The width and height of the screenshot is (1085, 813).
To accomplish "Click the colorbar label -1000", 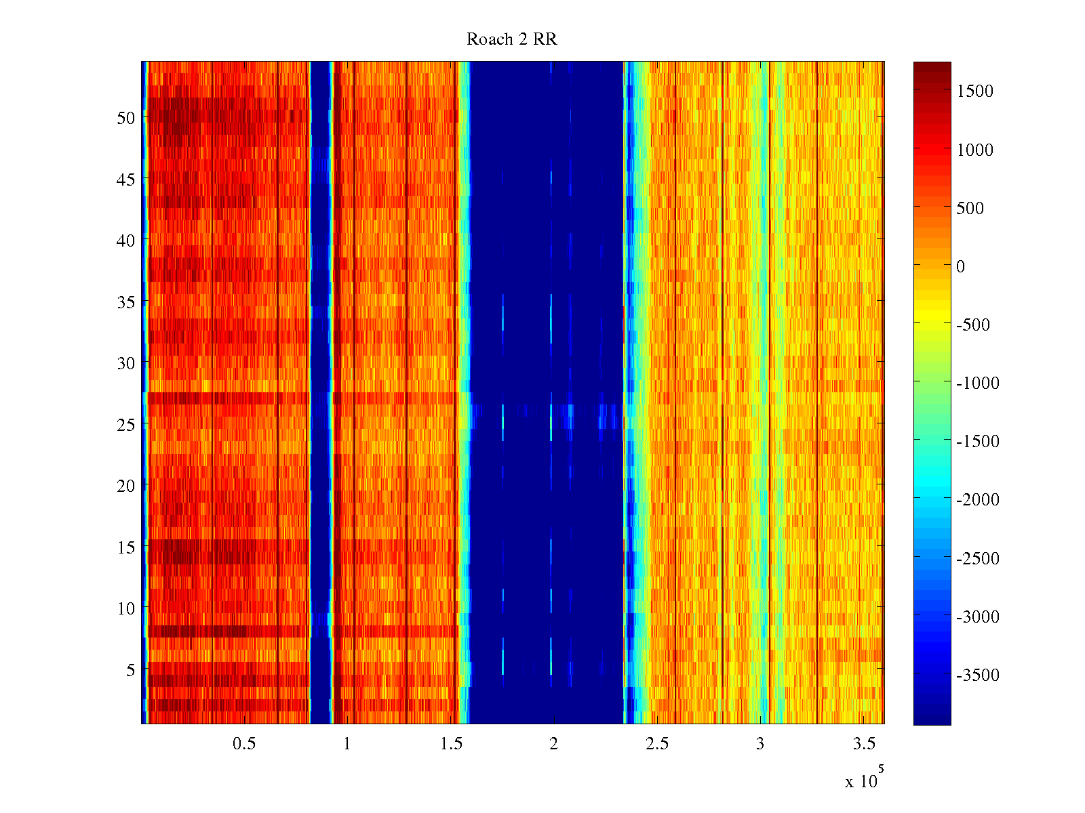I will click(978, 383).
